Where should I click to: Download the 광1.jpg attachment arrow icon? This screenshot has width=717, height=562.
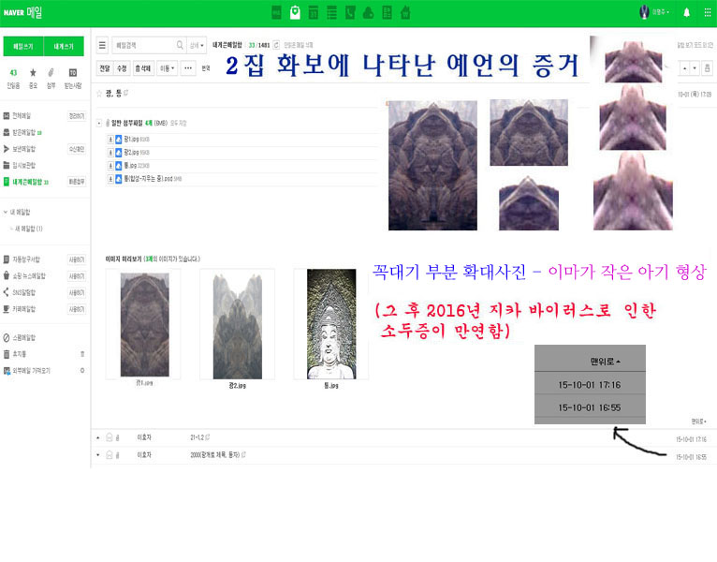tap(110, 140)
